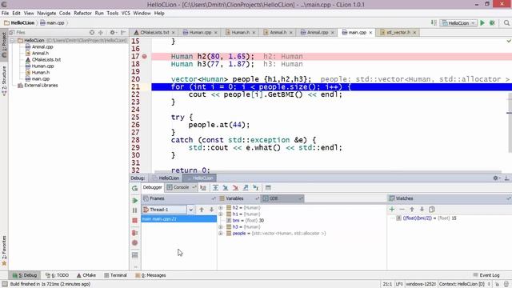The width and height of the screenshot is (512, 288).
Task: Close the main.cpp editor tab
Action: coord(370,33)
